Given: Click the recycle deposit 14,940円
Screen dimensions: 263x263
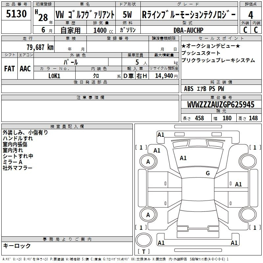Looking at the screenshot, I should 166,76.
